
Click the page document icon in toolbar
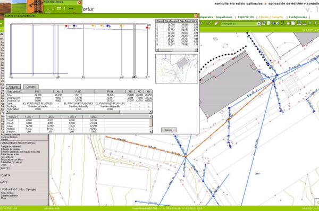(x=268, y=23)
